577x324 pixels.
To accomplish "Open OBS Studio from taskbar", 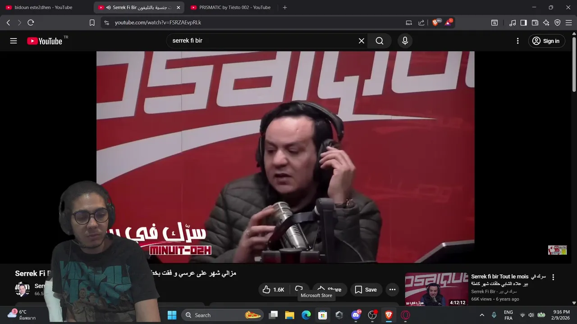I will [x=372, y=315].
